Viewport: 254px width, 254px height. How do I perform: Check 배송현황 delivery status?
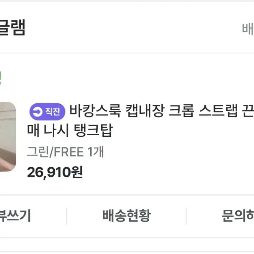pyautogui.click(x=127, y=216)
